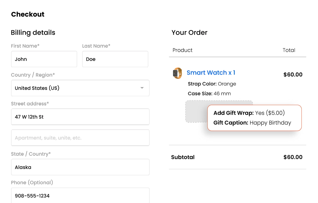Open the Smart Watch x 1 link
Viewport: 318px width, 203px height.
pos(211,73)
